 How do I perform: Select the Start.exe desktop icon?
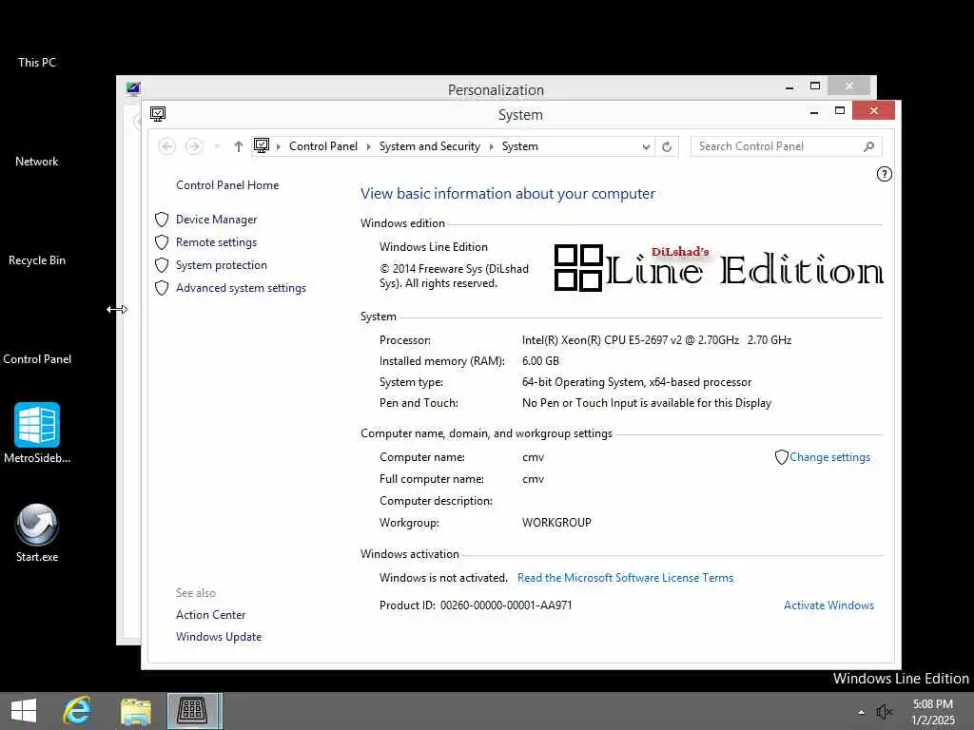[x=37, y=532]
